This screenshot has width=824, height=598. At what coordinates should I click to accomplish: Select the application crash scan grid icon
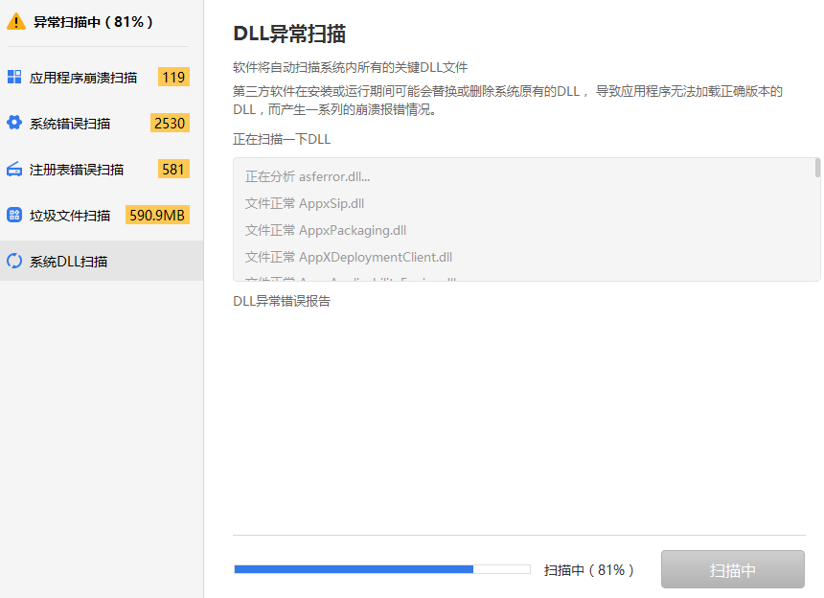13,76
